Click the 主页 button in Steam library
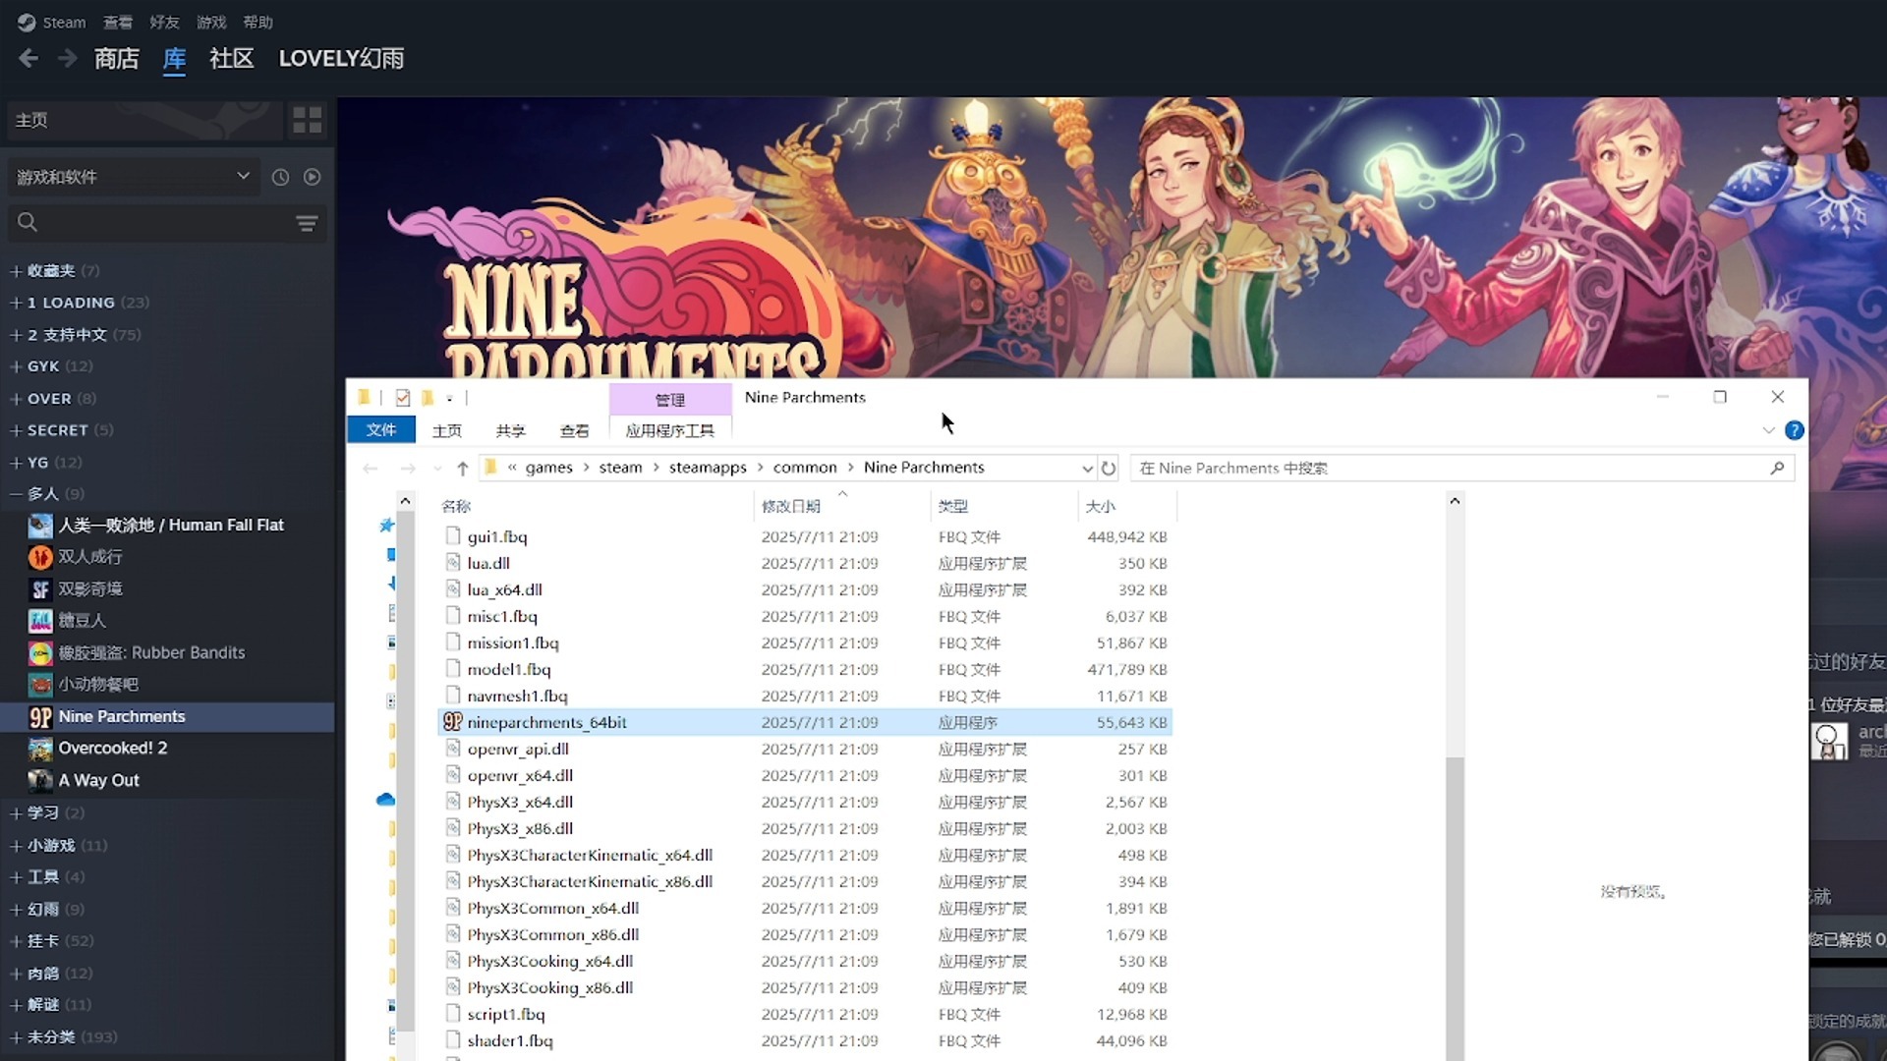This screenshot has width=1887, height=1061. click(x=143, y=120)
